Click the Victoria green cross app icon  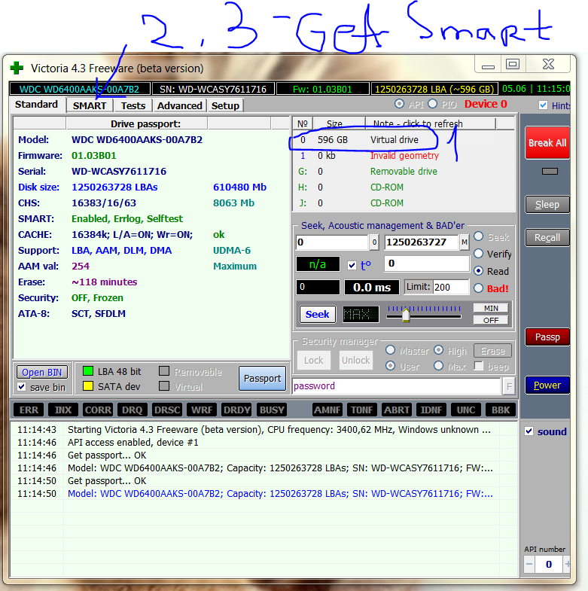(17, 69)
